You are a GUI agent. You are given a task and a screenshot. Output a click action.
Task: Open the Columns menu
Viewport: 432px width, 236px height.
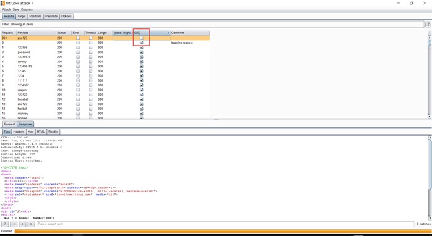pos(27,9)
